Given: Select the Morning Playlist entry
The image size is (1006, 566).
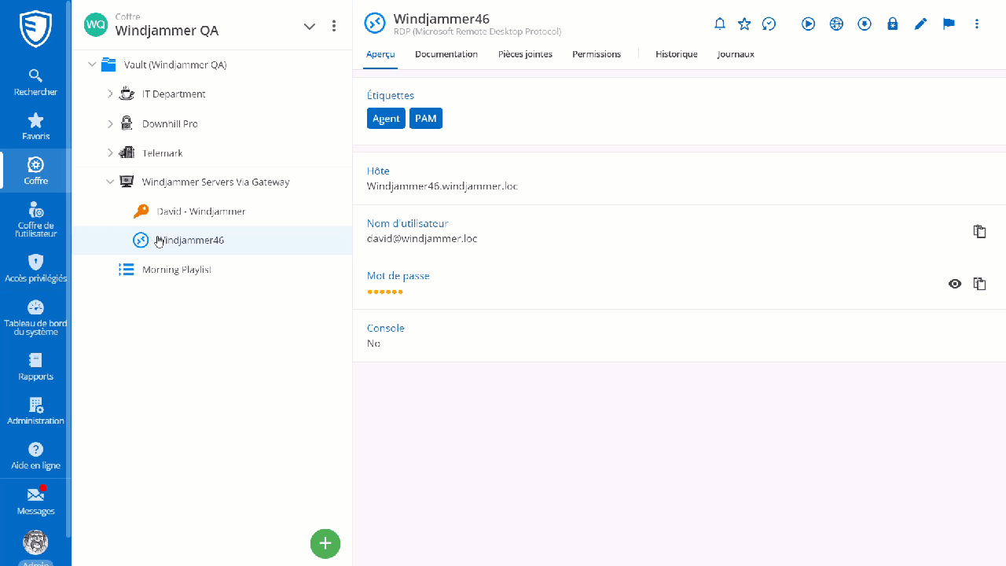Looking at the screenshot, I should (176, 270).
